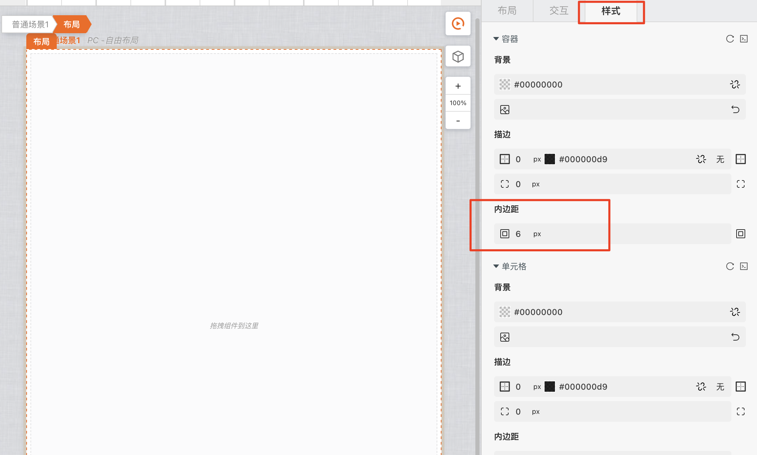Click 容器 background unbind variable icon
The image size is (757, 455).
(x=735, y=84)
